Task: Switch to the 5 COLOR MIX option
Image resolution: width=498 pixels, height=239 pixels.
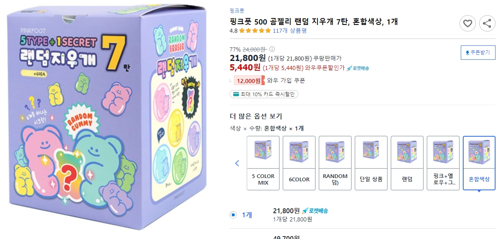Action: [263, 163]
